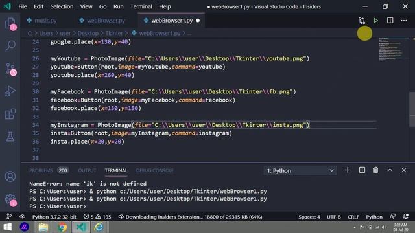Click the VS Code logo icon in title bar
Image resolution: width=415 pixels, height=233 pixels.
coord(7,6)
